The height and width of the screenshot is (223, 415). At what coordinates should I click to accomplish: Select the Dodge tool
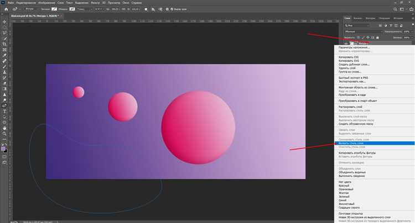coord(4,100)
